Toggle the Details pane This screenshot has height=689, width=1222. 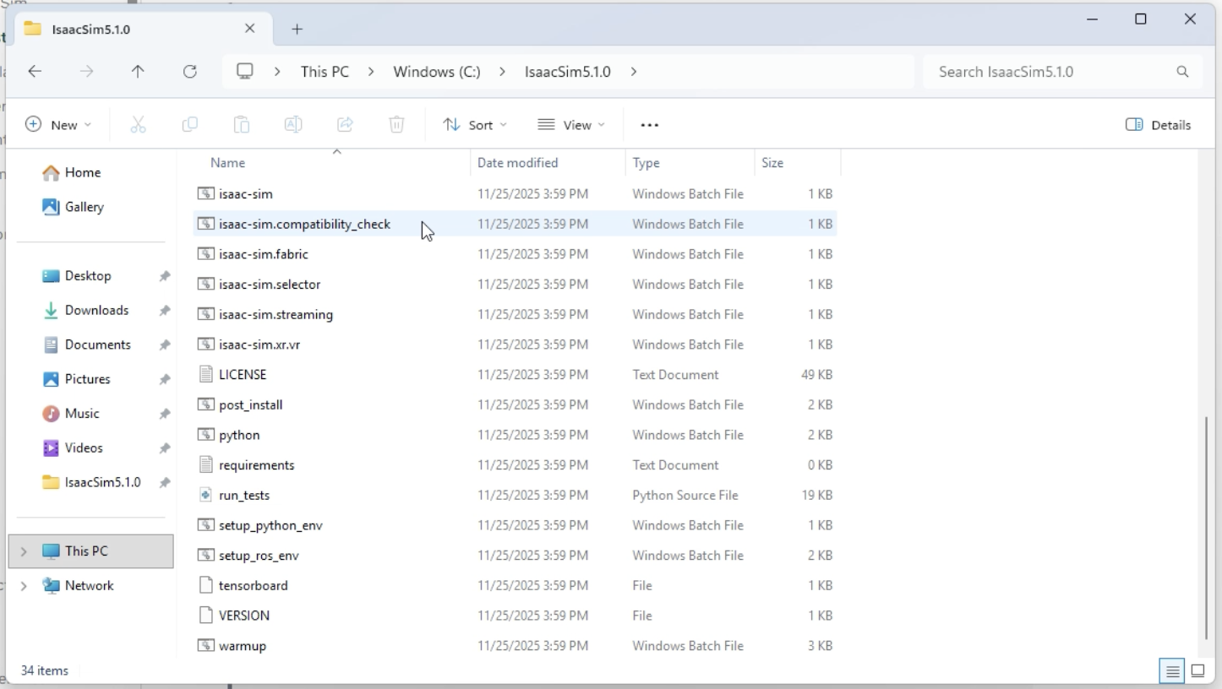tap(1159, 124)
